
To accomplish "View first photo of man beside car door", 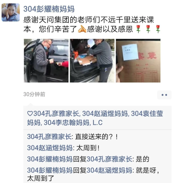I will 46,61.
